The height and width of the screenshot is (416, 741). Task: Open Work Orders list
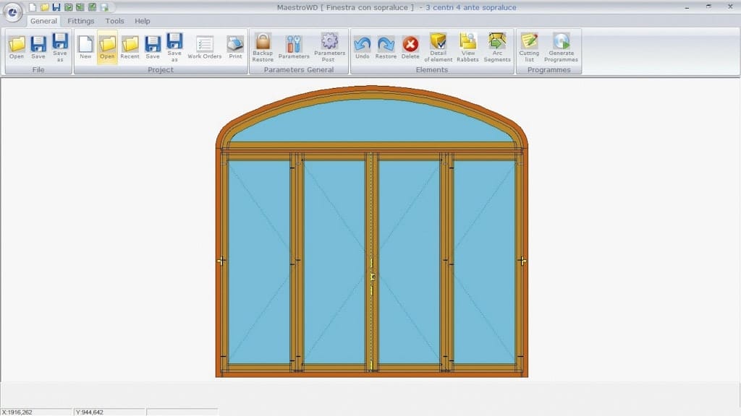click(205, 47)
